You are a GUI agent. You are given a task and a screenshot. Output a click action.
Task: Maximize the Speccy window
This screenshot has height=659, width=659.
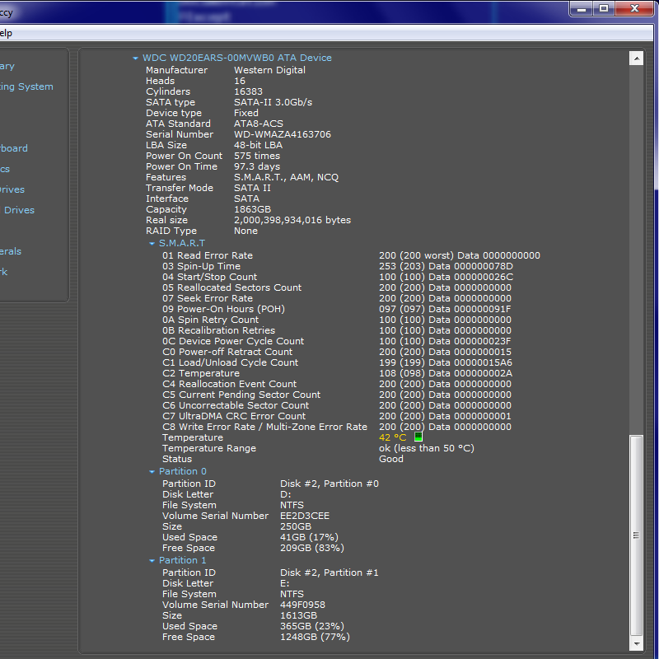point(604,9)
